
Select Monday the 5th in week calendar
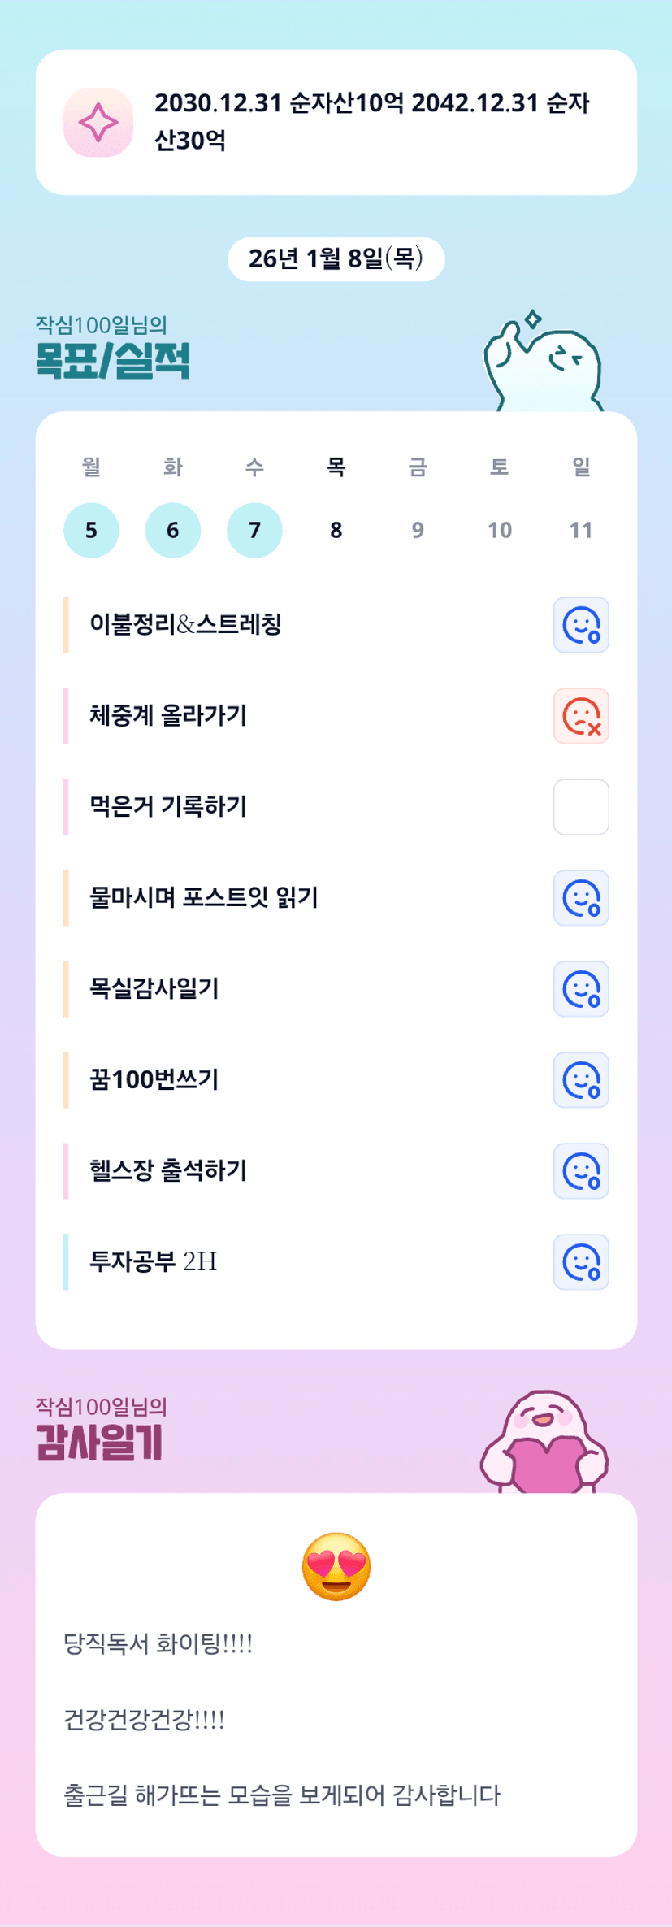(91, 530)
